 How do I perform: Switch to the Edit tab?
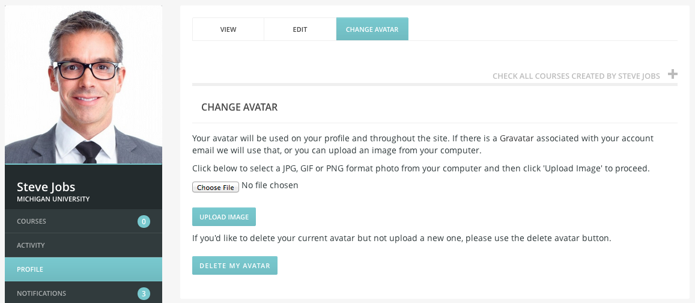[300, 29]
